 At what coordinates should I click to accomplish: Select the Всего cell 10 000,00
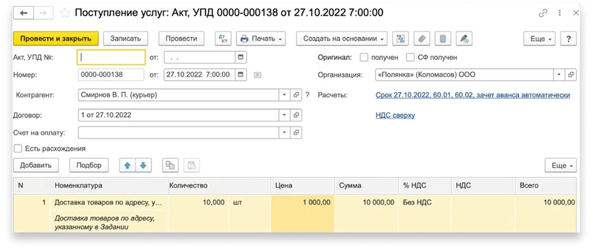point(546,202)
